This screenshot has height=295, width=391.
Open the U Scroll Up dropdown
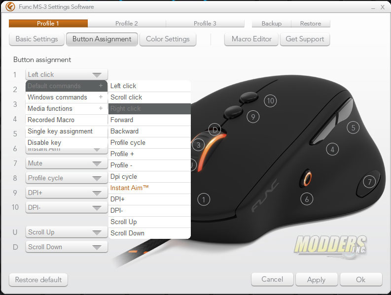point(67,232)
